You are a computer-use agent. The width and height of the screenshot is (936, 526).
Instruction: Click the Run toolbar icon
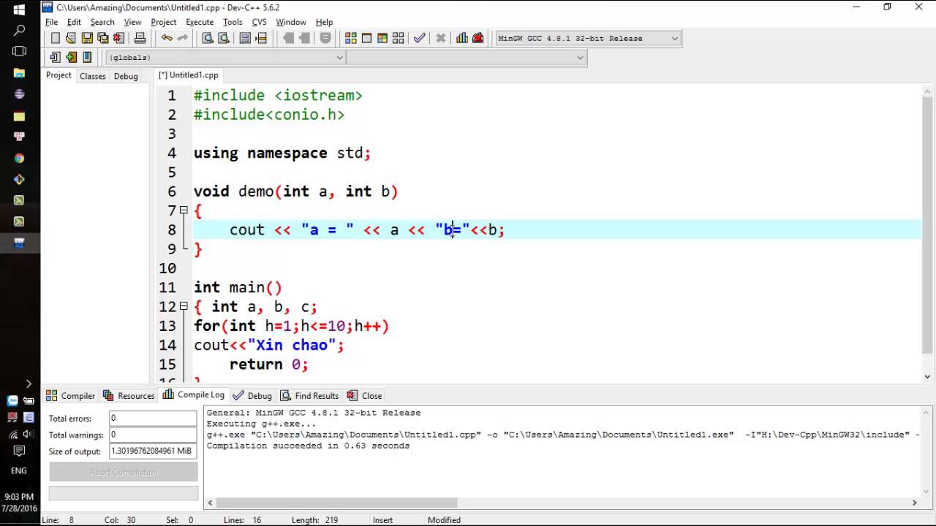[366, 39]
